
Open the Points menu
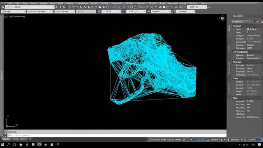click(x=60, y=3)
